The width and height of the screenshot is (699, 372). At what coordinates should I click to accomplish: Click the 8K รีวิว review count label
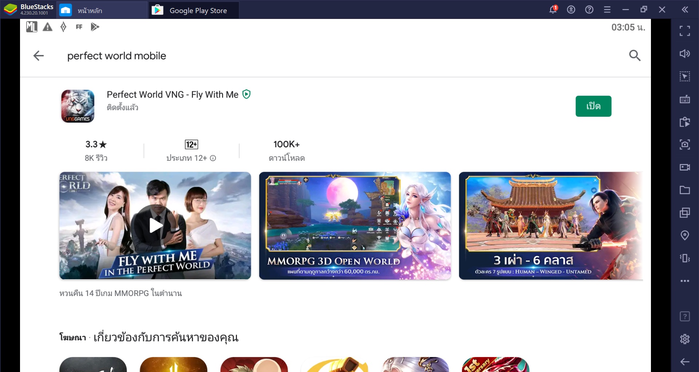point(96,158)
